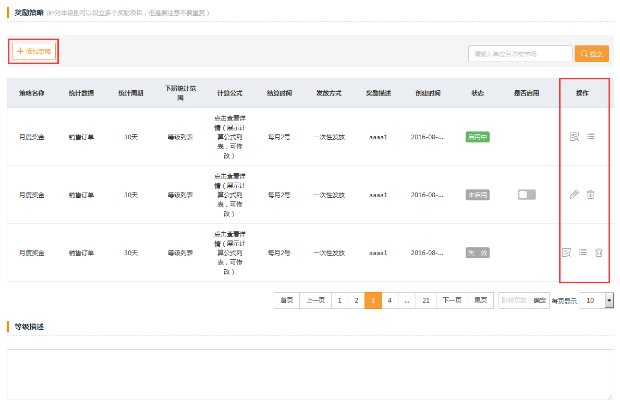Click list icon in the 启用中 row
The height and width of the screenshot is (408, 620).
pos(590,137)
